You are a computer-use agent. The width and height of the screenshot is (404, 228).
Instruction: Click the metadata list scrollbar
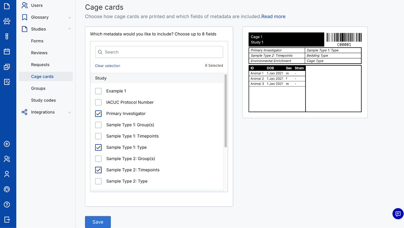point(225,111)
